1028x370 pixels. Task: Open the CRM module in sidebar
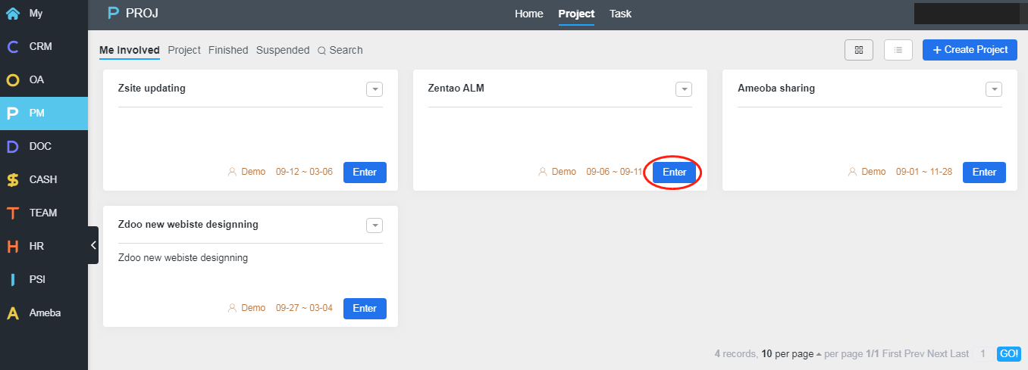(x=43, y=46)
